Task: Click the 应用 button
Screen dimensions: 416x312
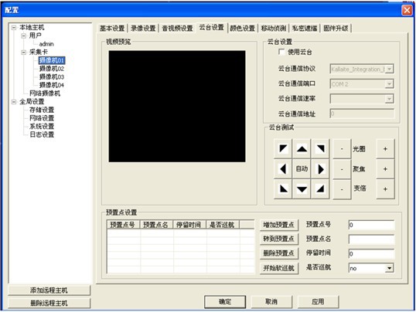Action: 318,302
